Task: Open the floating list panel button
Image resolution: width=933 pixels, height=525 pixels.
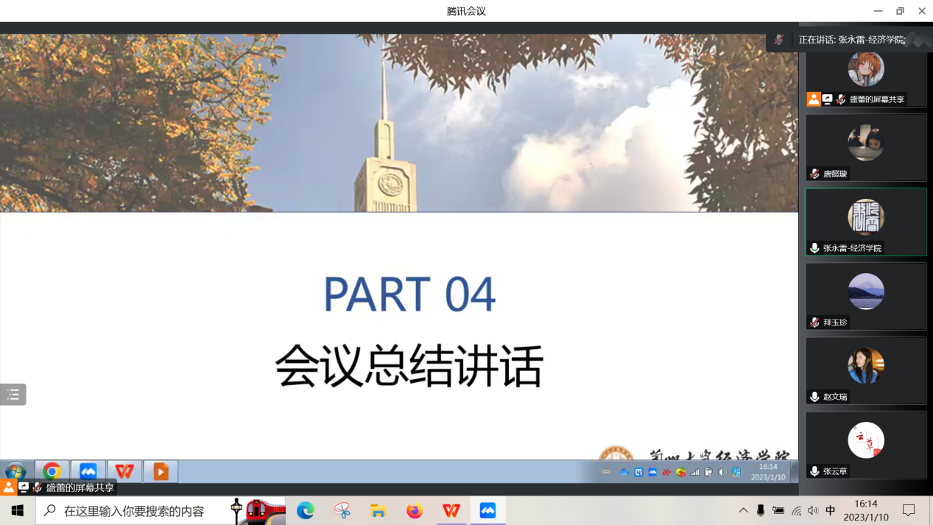Action: (x=13, y=395)
